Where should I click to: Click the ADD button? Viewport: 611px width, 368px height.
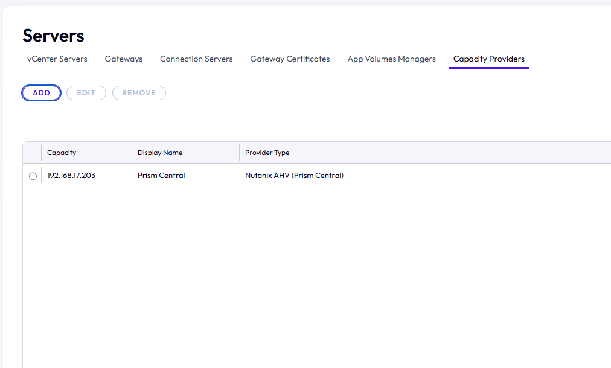point(41,93)
